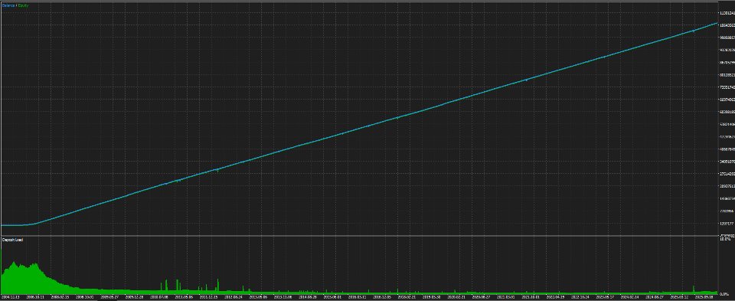
Task: Click the 2024.02.14 date axis label
Action: (x=629, y=296)
